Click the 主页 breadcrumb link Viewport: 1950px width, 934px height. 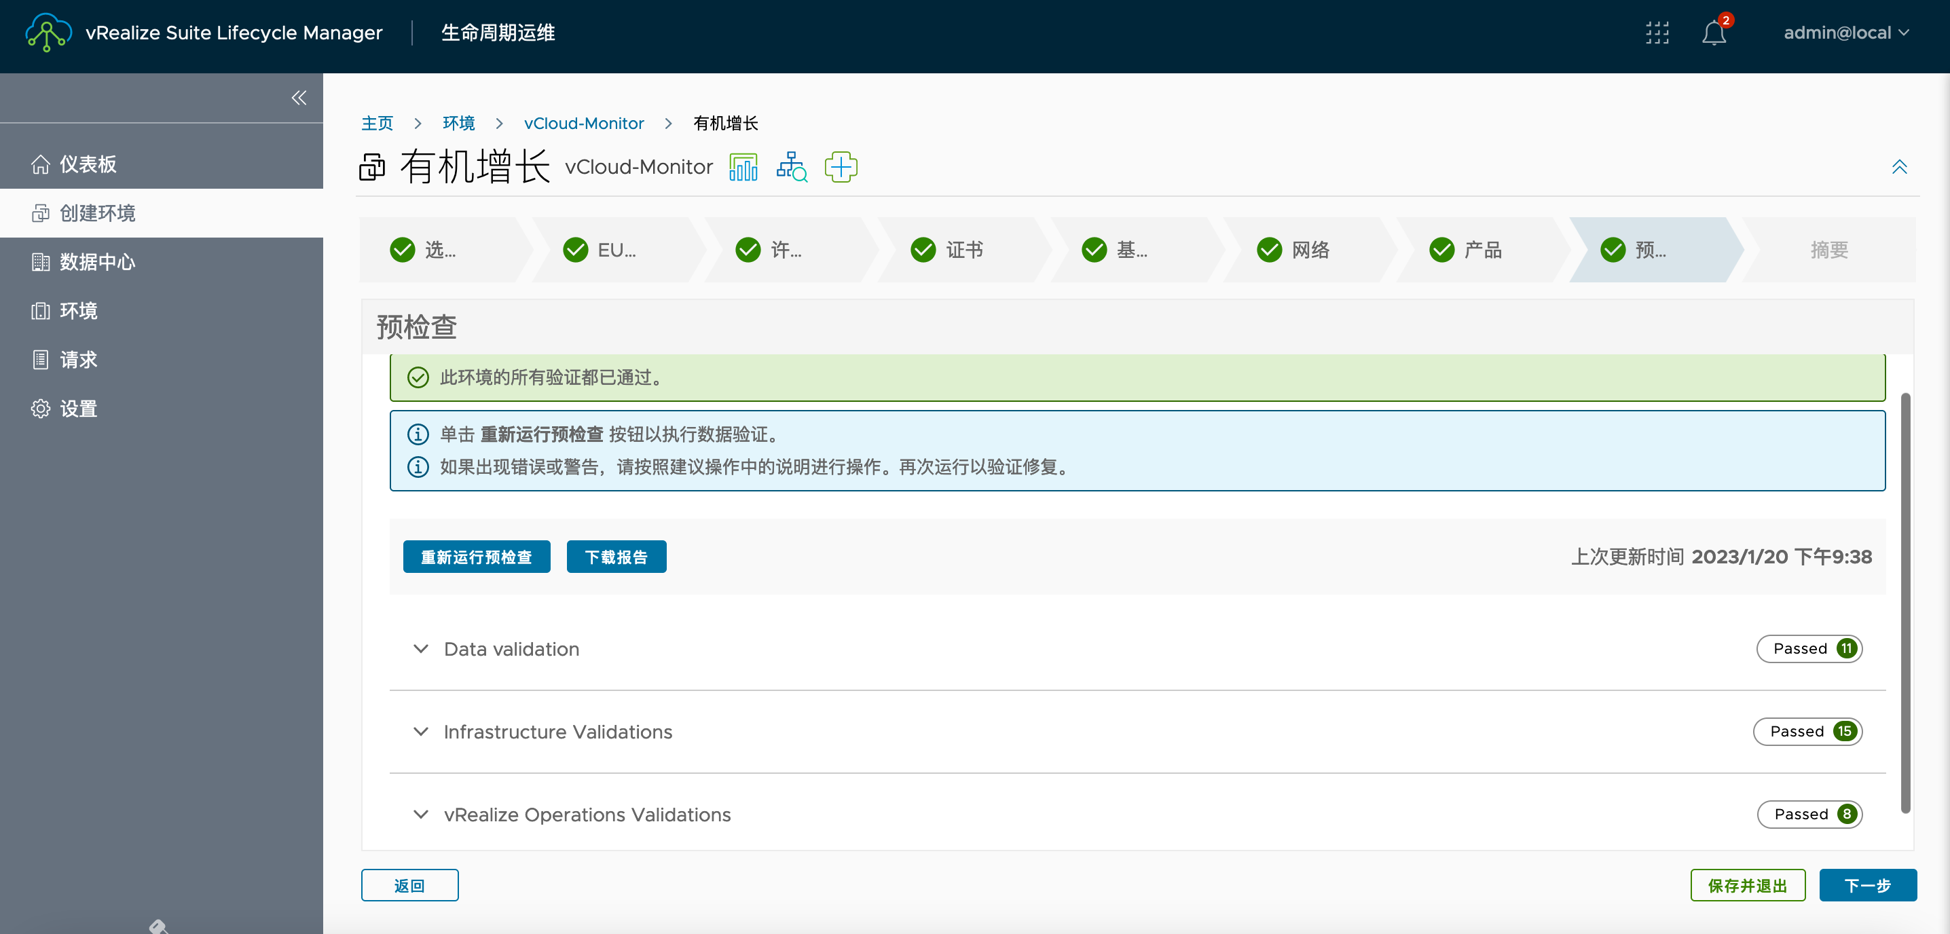(x=377, y=124)
